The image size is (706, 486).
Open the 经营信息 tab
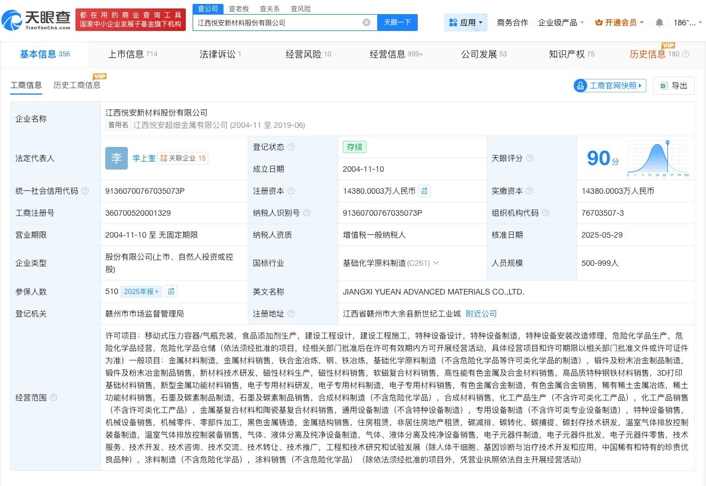coord(396,54)
